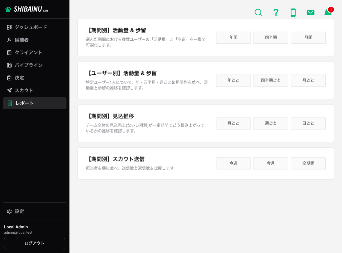The image size is (342, 253).
Task: Select 月ごと for 見込推移 report
Action: 233,124
